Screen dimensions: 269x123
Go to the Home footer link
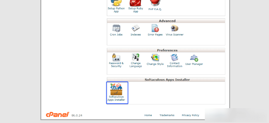pos(148,115)
